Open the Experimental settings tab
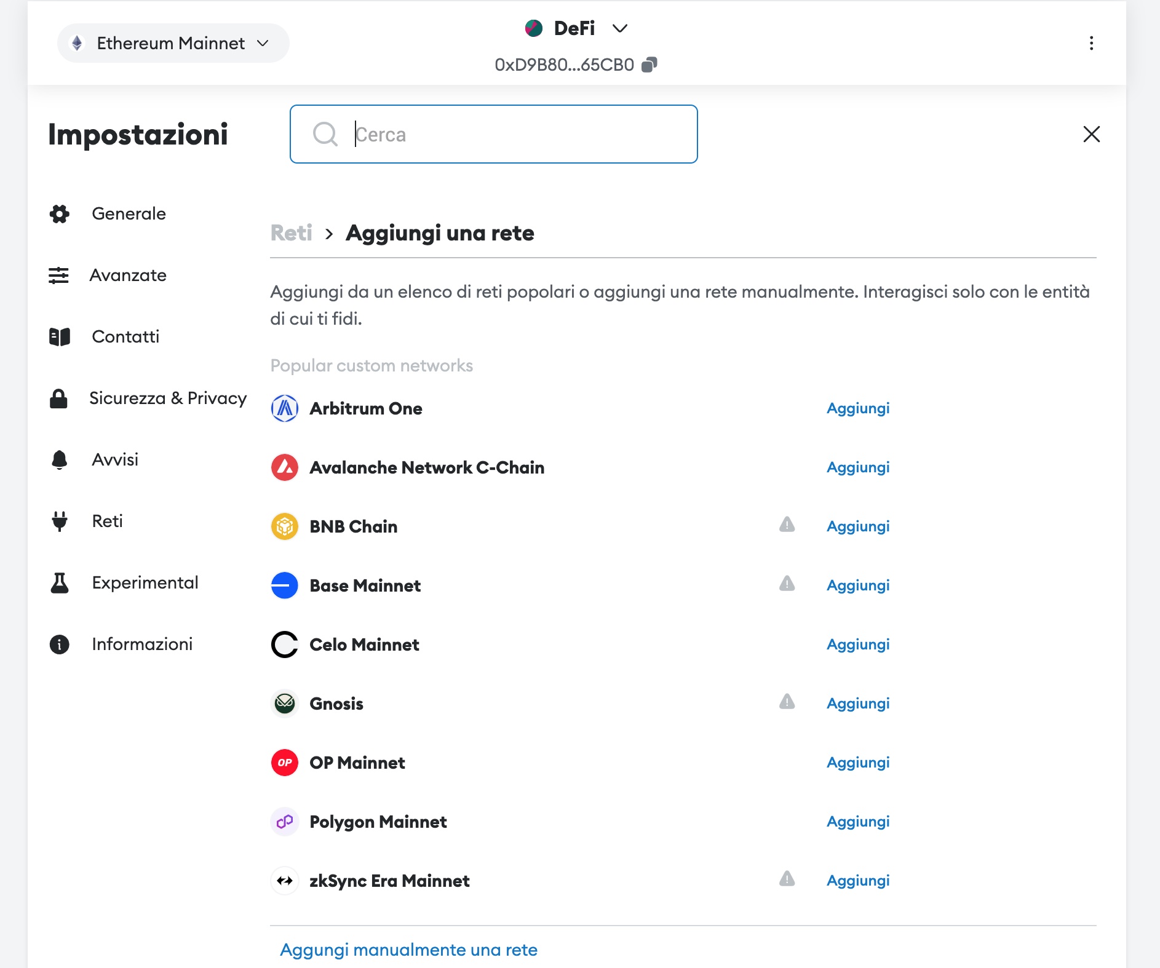The height and width of the screenshot is (968, 1160). (145, 583)
